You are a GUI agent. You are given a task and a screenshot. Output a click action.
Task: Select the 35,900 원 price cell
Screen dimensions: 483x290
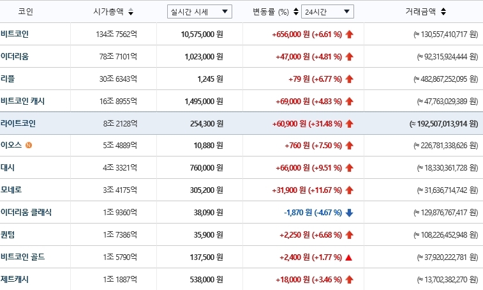coord(209,235)
